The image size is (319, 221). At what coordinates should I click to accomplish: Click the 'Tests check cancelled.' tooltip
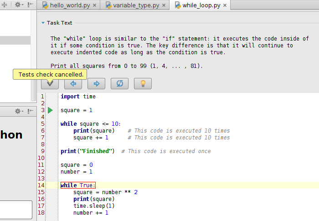click(50, 74)
